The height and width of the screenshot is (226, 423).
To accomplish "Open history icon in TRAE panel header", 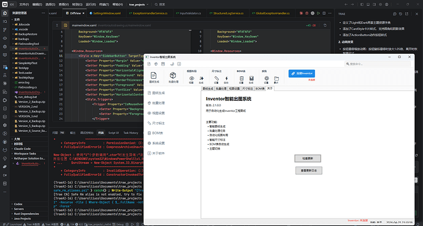I will pos(400,13).
